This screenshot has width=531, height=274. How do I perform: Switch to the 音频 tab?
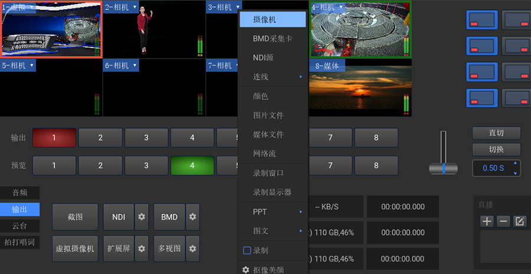click(x=20, y=193)
